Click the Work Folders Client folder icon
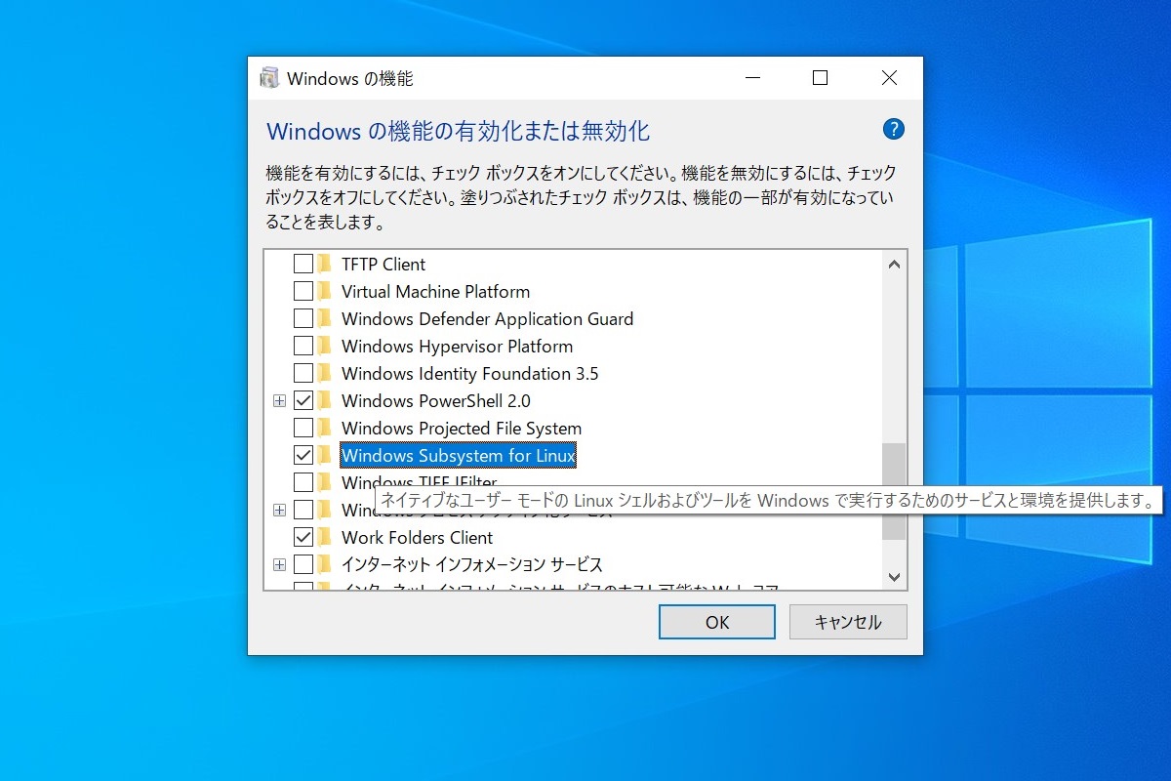Viewport: 1171px width, 781px height. pyautogui.click(x=326, y=537)
